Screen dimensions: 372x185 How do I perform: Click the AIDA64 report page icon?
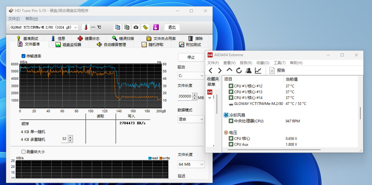272,70
